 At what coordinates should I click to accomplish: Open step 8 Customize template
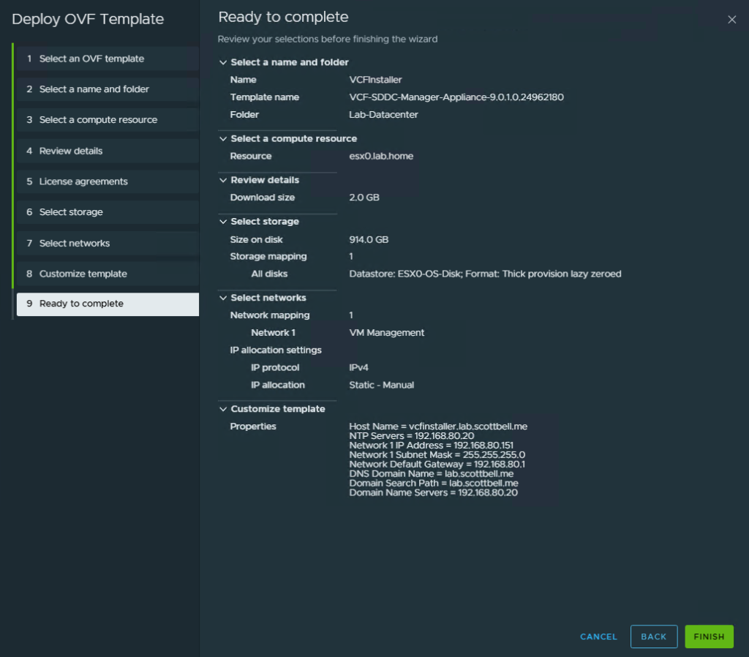pos(83,274)
